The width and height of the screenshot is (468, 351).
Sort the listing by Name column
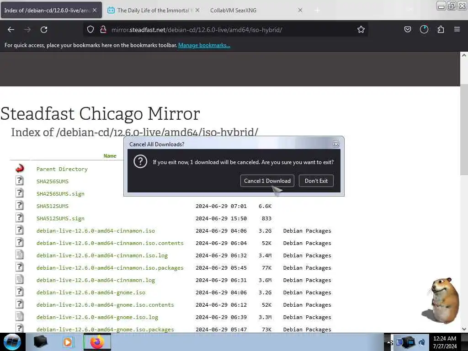point(110,156)
